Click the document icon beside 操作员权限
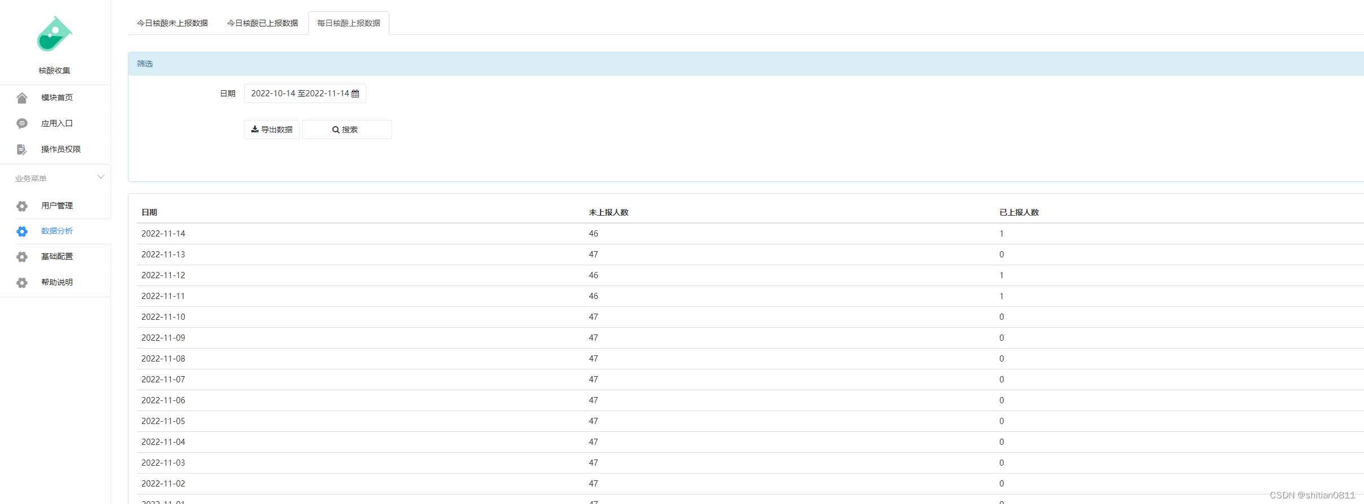 22,150
